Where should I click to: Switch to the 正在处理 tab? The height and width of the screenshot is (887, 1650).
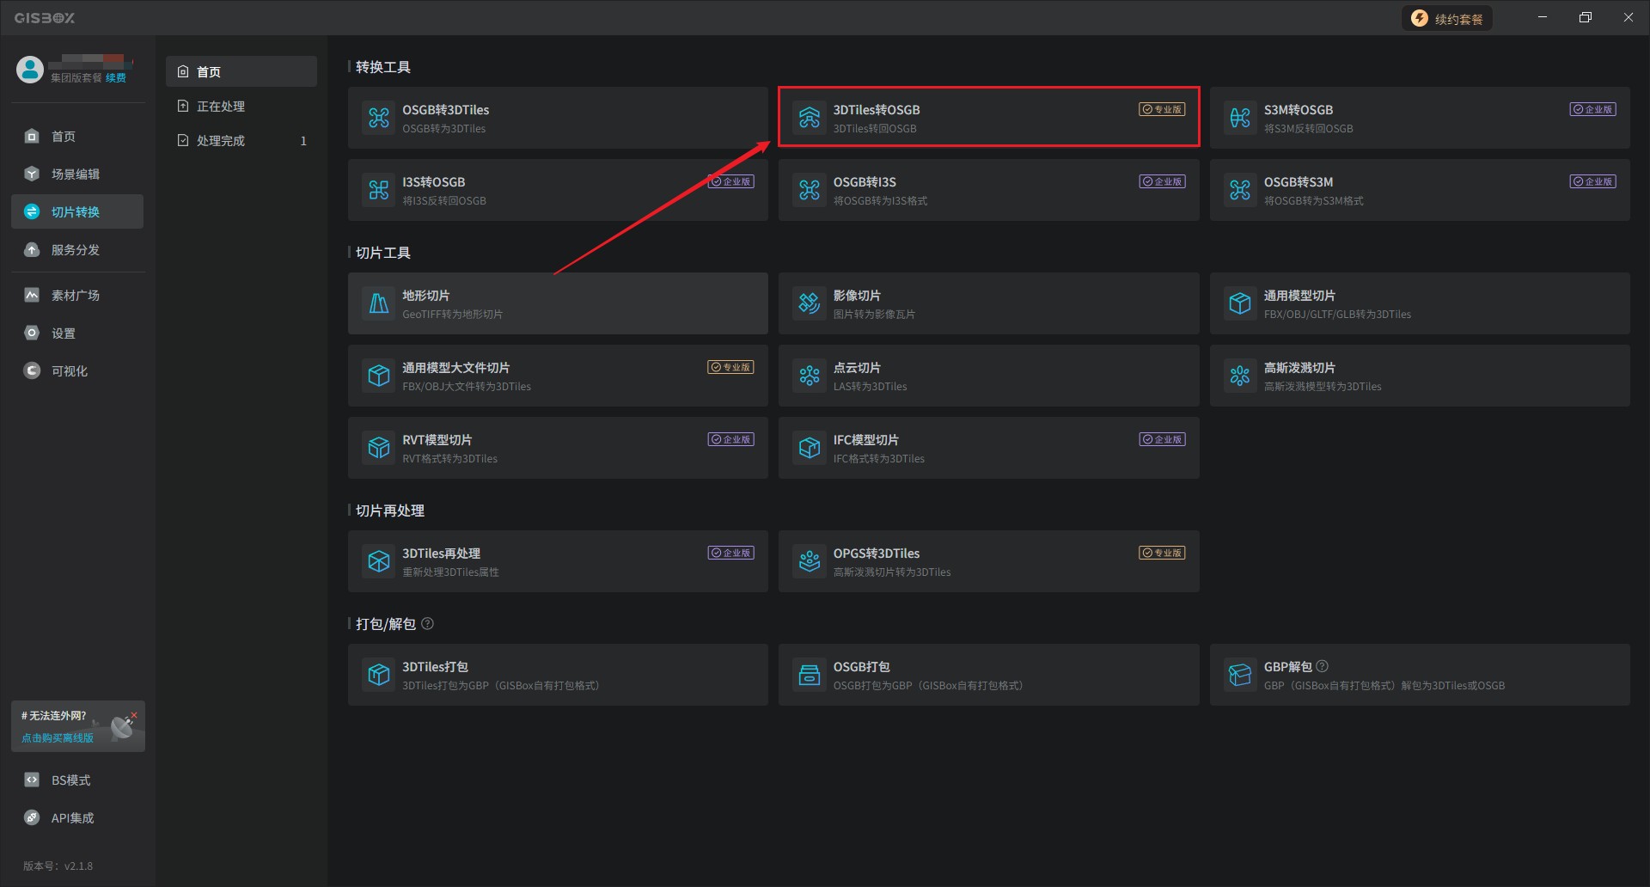coord(221,107)
